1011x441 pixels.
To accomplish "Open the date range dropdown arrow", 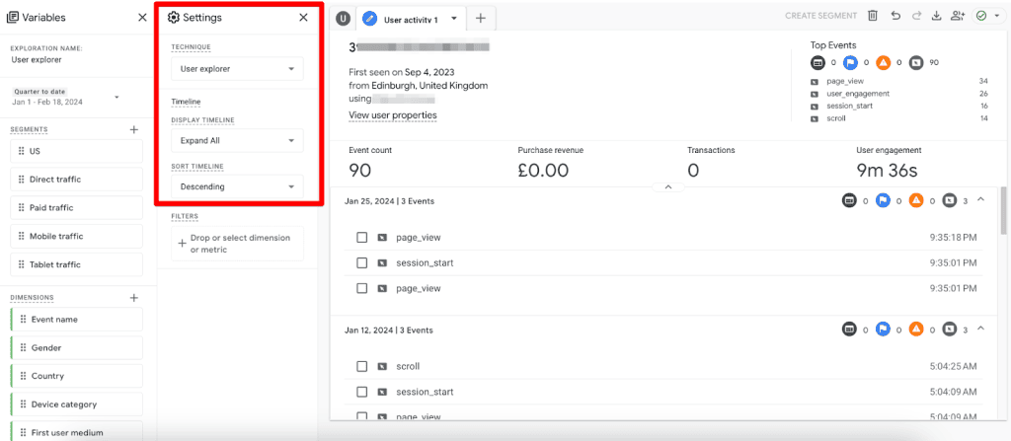I will point(117,98).
